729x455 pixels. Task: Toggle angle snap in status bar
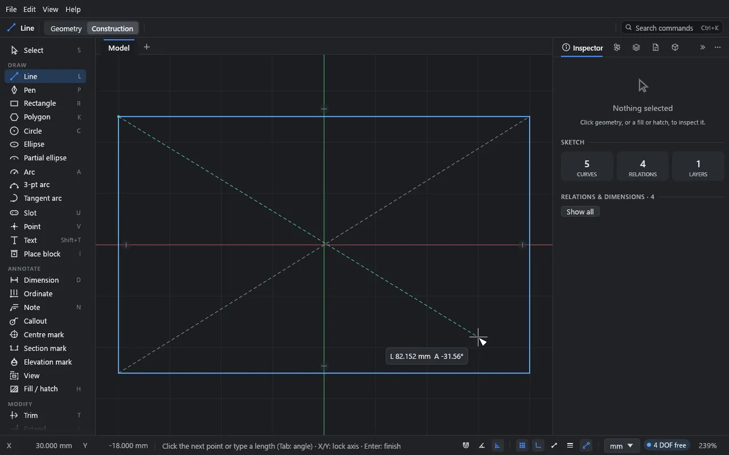pos(482,446)
